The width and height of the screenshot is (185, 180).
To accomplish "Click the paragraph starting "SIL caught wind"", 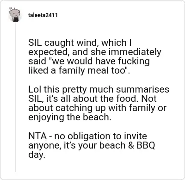I will pos(95,56).
